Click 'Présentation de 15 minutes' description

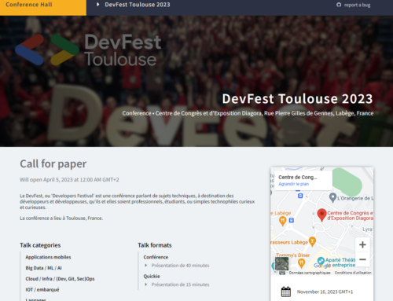point(180,284)
